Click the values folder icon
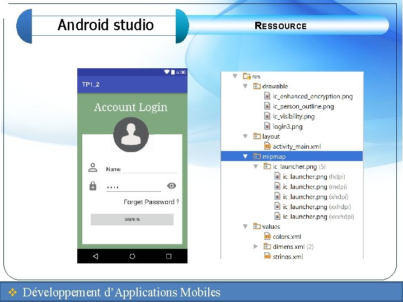Screen dimensions: 403x302 (257, 226)
